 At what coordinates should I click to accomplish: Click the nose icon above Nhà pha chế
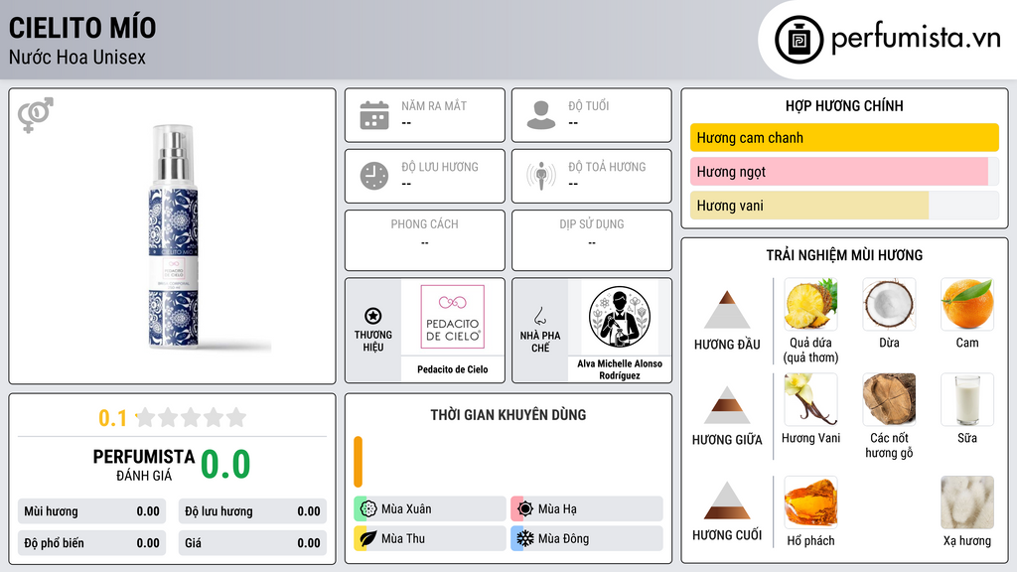(539, 316)
